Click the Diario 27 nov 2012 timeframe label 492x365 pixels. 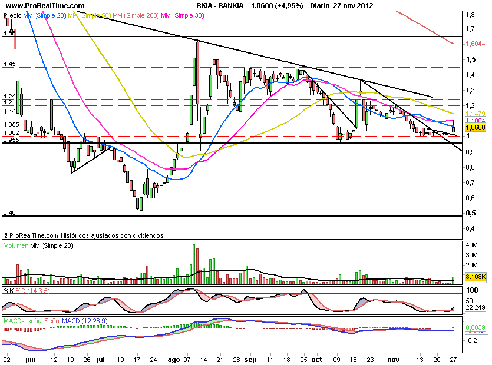(342, 6)
